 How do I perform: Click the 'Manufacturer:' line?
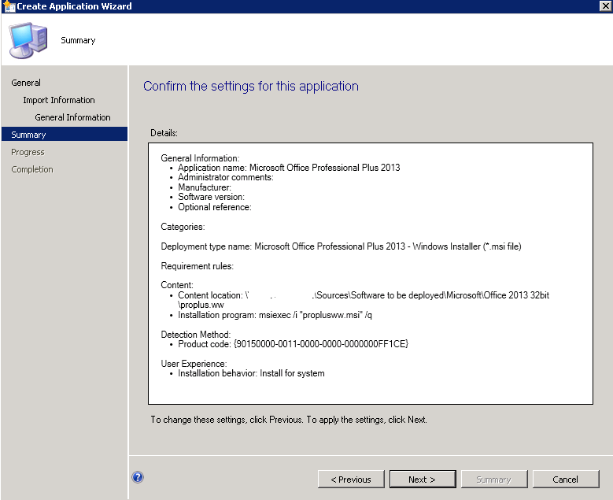pyautogui.click(x=205, y=187)
